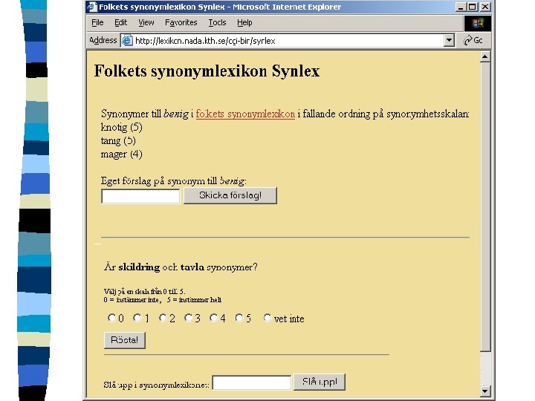Select radio button 0
535x401 pixels.
click(x=111, y=318)
